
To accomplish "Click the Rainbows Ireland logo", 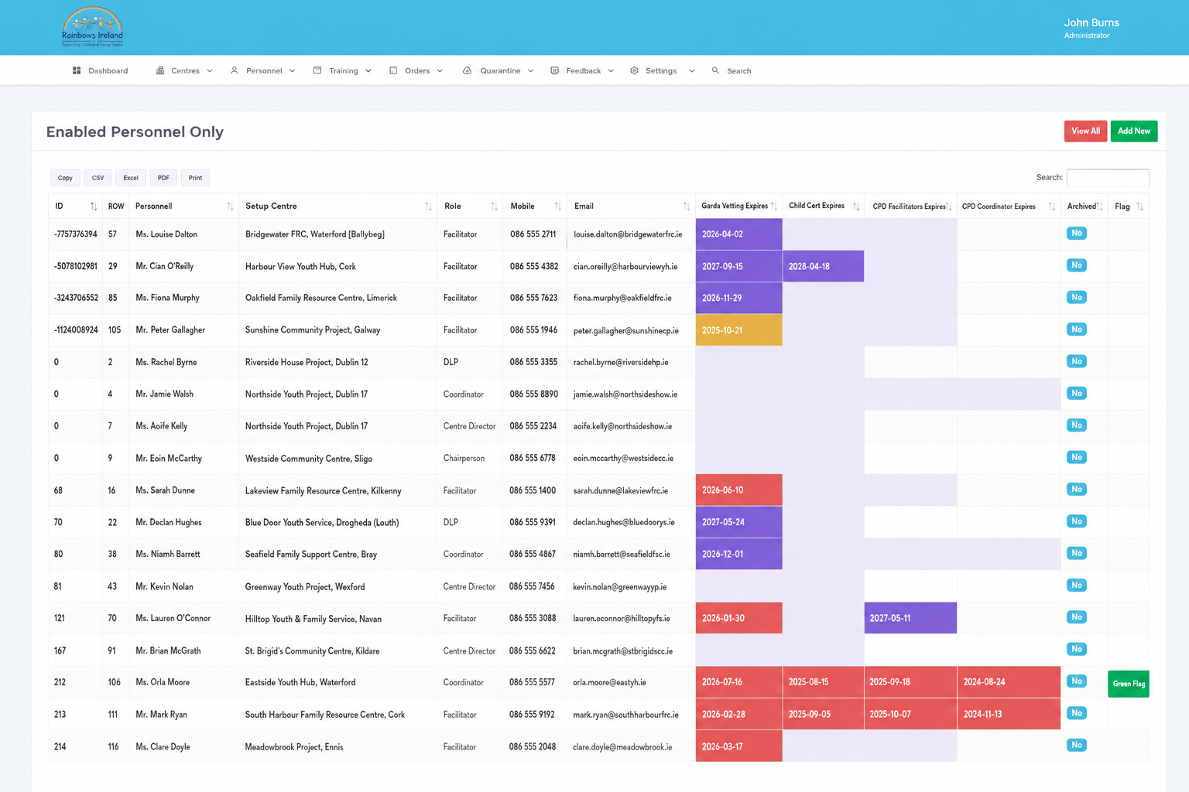I will pos(92,27).
